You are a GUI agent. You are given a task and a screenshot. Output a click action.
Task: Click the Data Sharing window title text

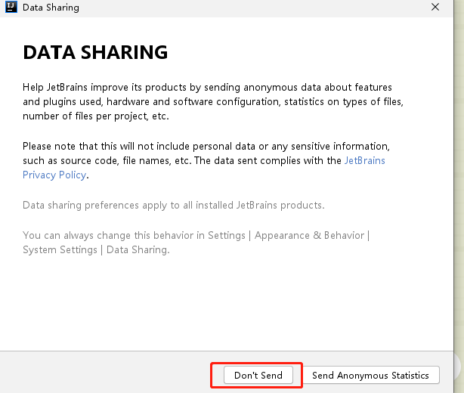pos(51,8)
